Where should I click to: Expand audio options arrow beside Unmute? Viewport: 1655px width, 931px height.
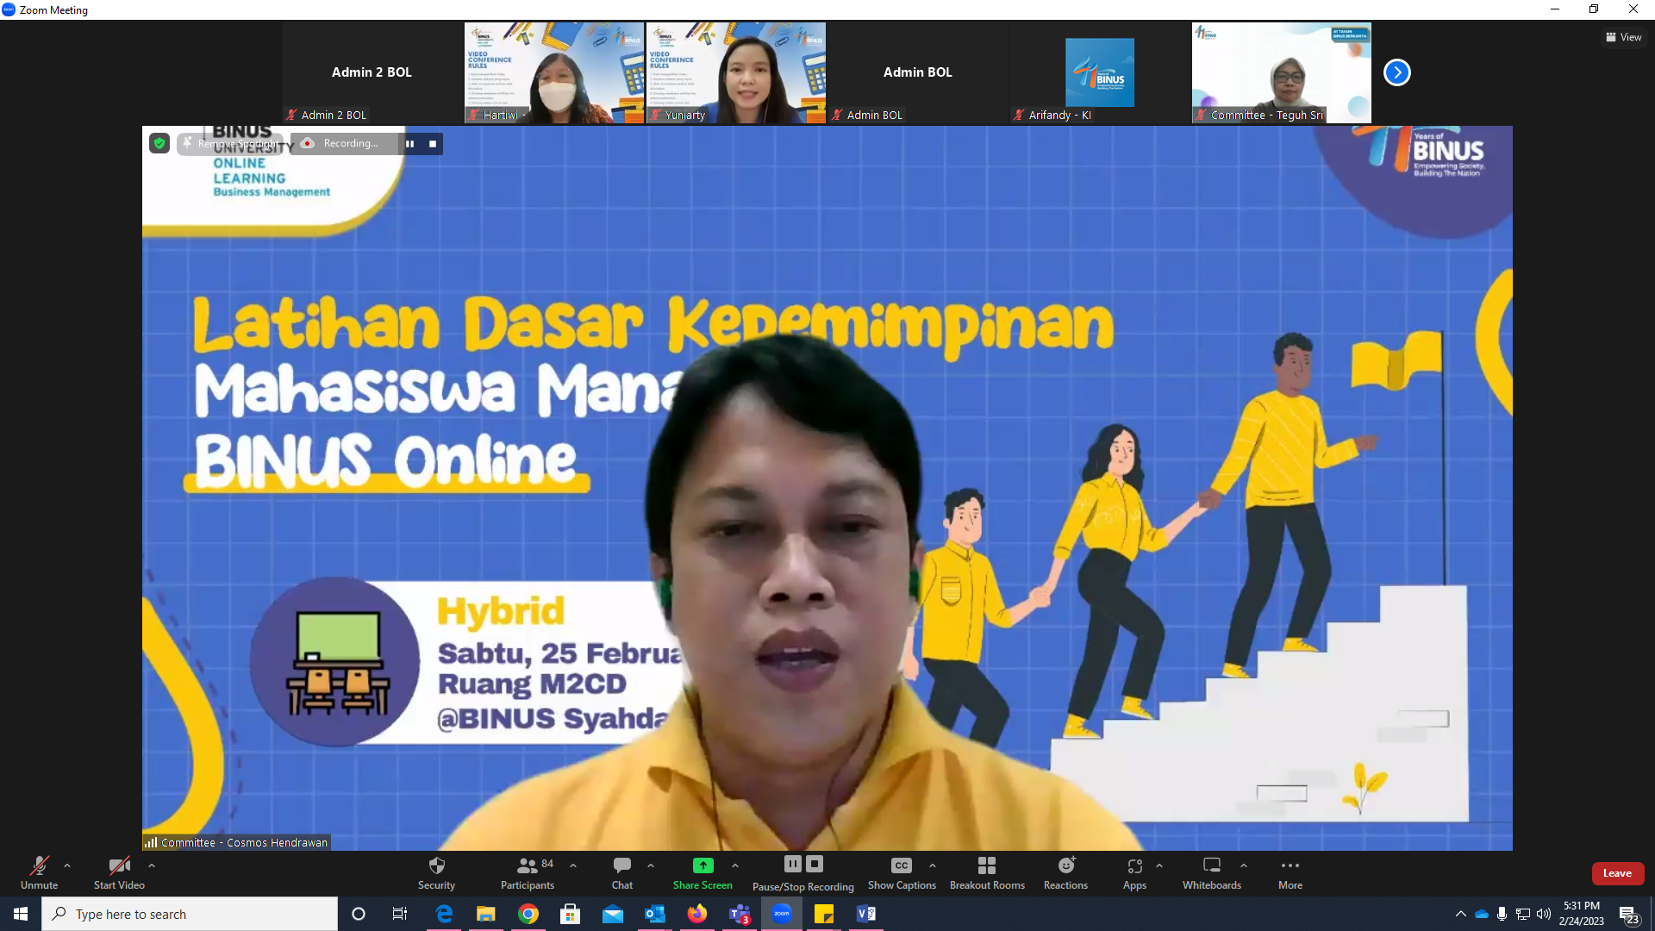[67, 865]
